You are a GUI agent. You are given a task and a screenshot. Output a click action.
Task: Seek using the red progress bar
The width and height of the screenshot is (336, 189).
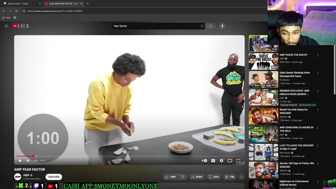coord(129,156)
